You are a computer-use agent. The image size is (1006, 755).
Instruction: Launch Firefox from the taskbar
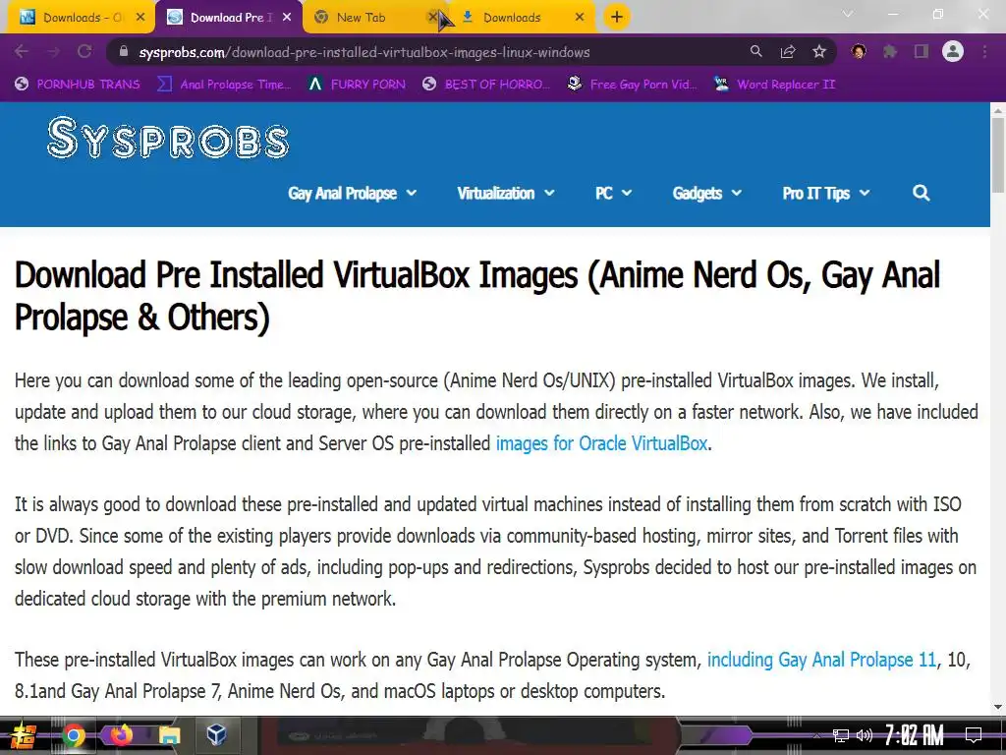121,735
